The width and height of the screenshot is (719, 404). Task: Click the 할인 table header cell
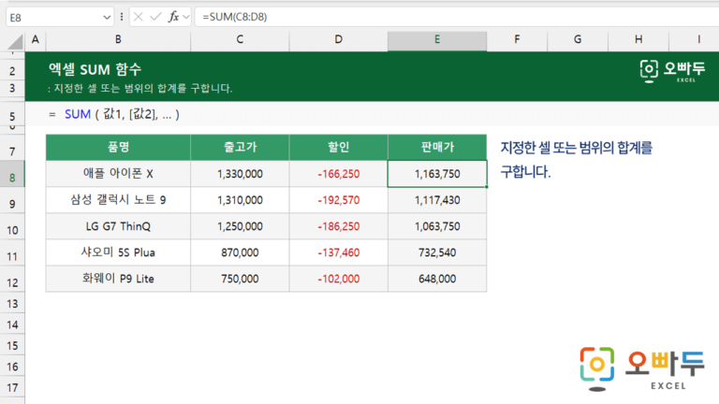coord(338,147)
